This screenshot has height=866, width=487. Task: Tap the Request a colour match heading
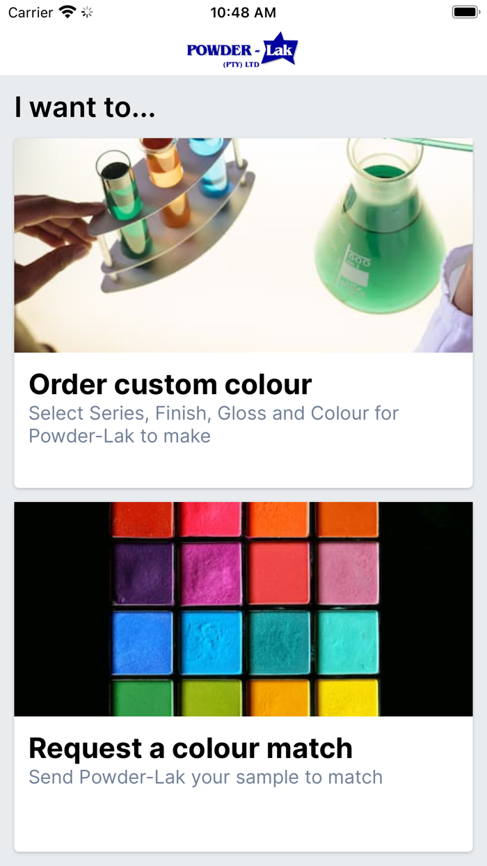(190, 748)
